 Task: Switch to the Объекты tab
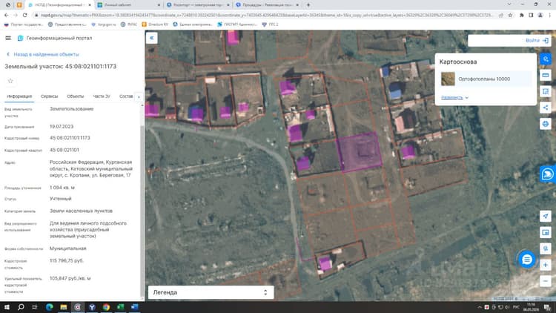76,96
